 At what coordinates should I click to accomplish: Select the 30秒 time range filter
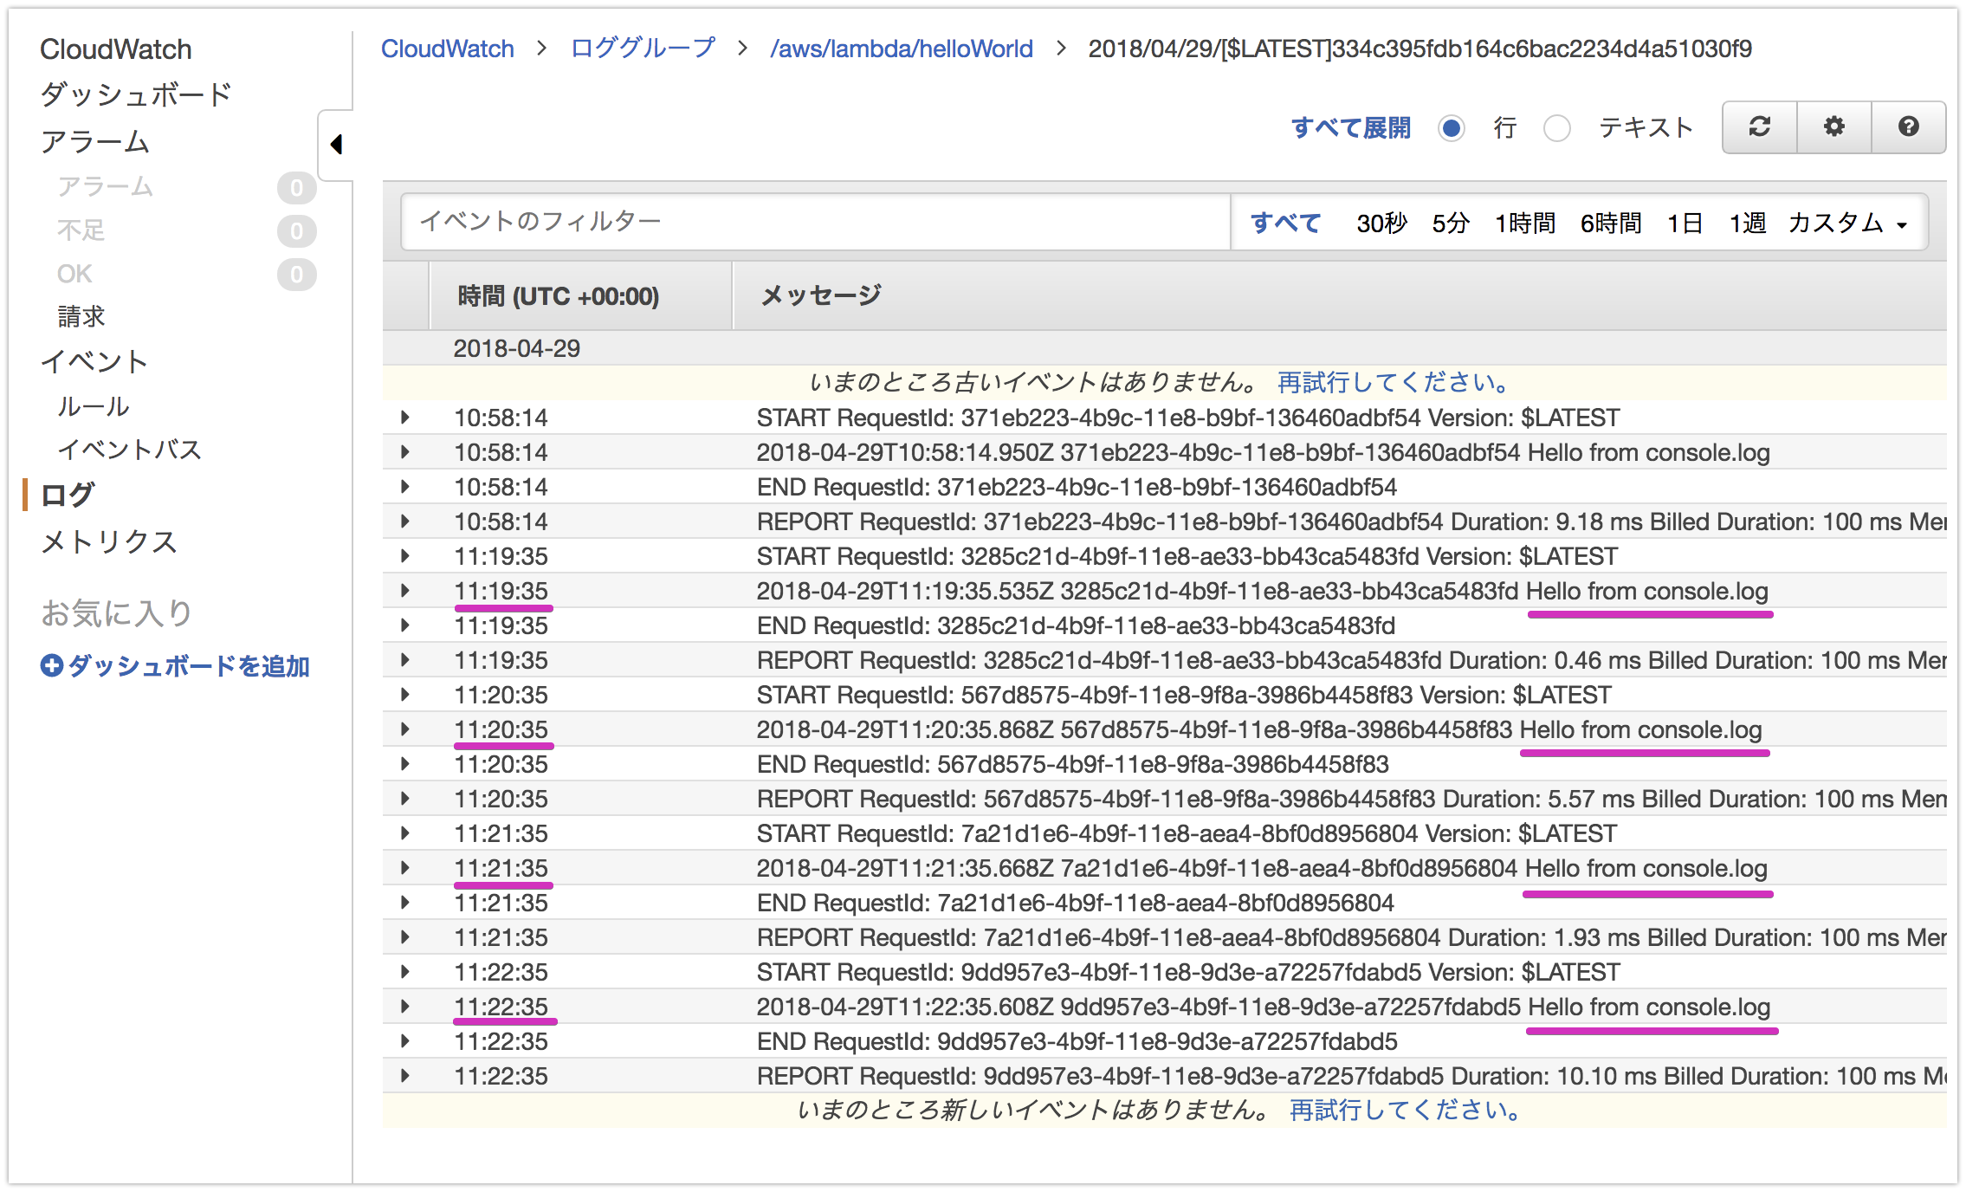tap(1381, 223)
